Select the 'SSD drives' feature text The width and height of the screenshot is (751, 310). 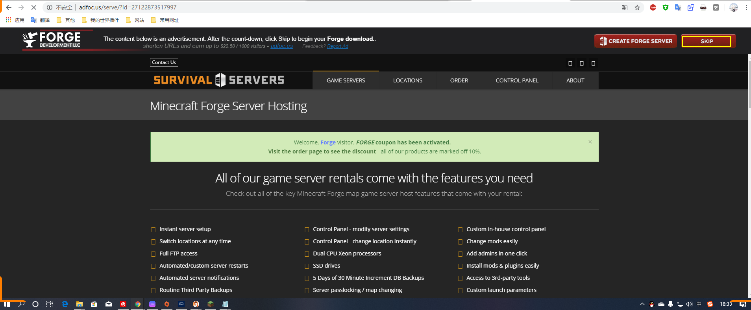click(326, 266)
